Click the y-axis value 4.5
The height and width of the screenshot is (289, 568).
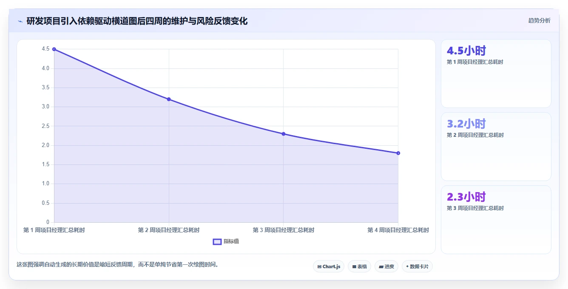click(45, 49)
